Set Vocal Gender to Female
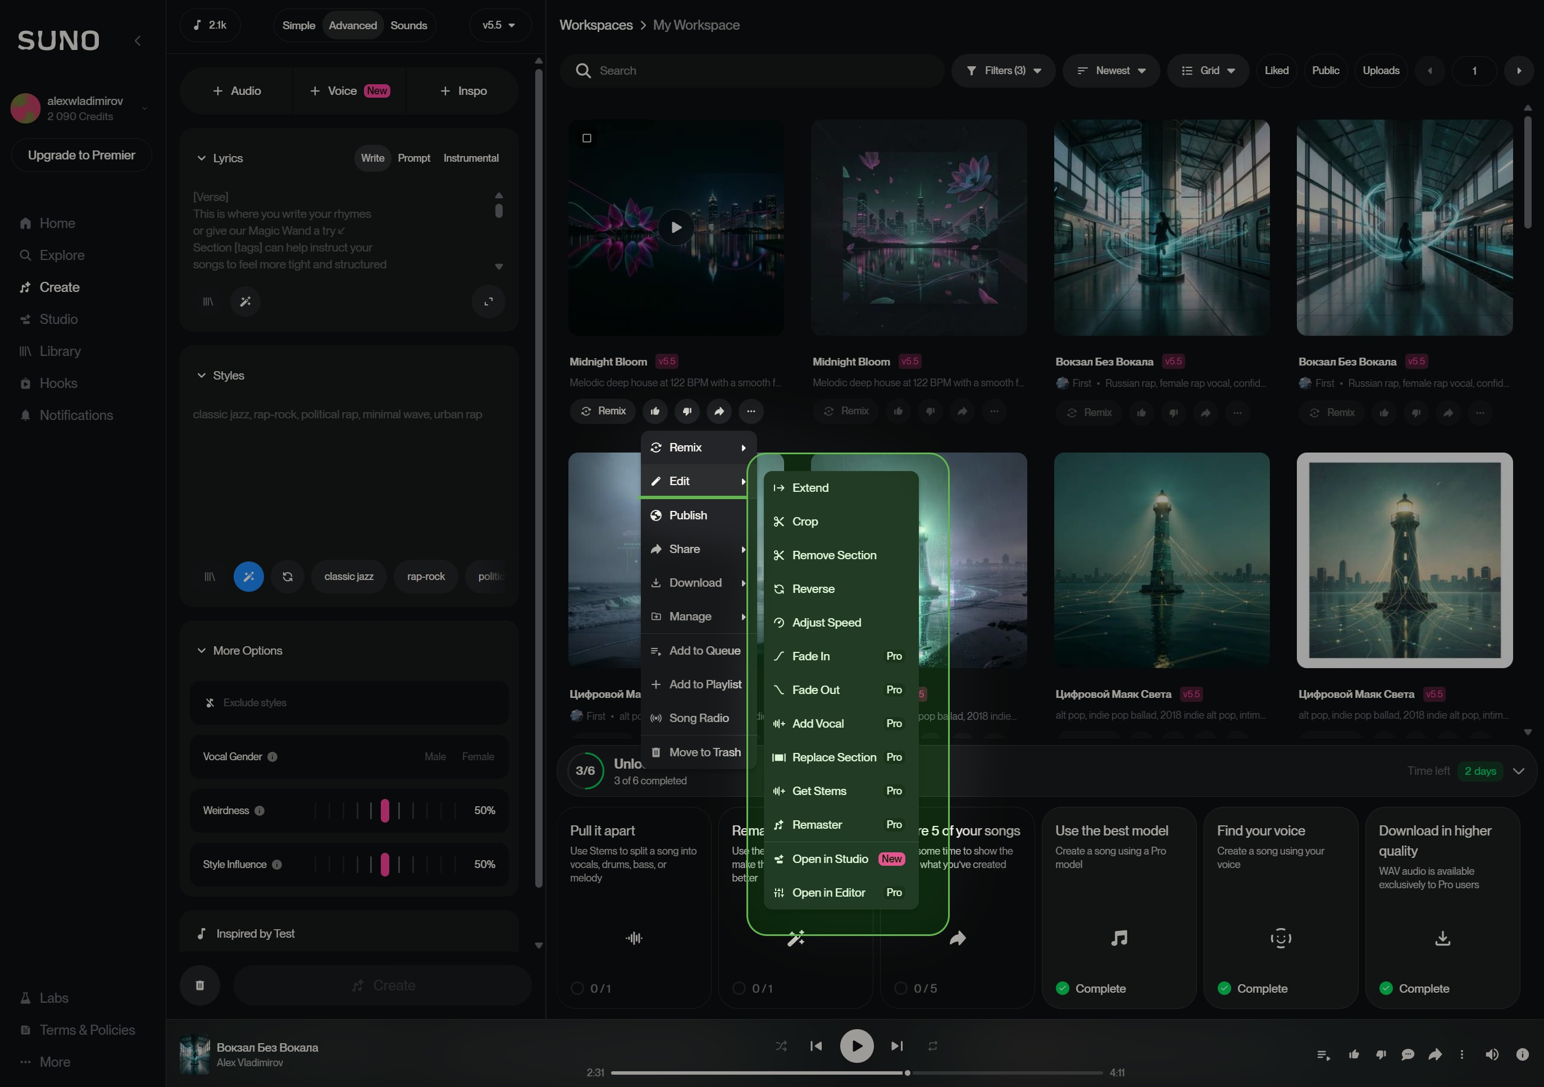This screenshot has width=1544, height=1087. pos(478,757)
